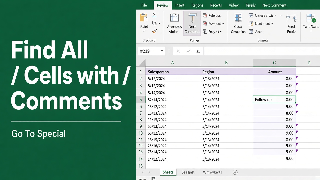Expand the Emgacel dropdown
The width and height of the screenshot is (320, 180).
tap(221, 32)
